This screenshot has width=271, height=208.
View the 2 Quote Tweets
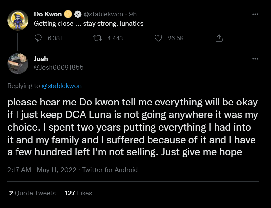(x=32, y=193)
